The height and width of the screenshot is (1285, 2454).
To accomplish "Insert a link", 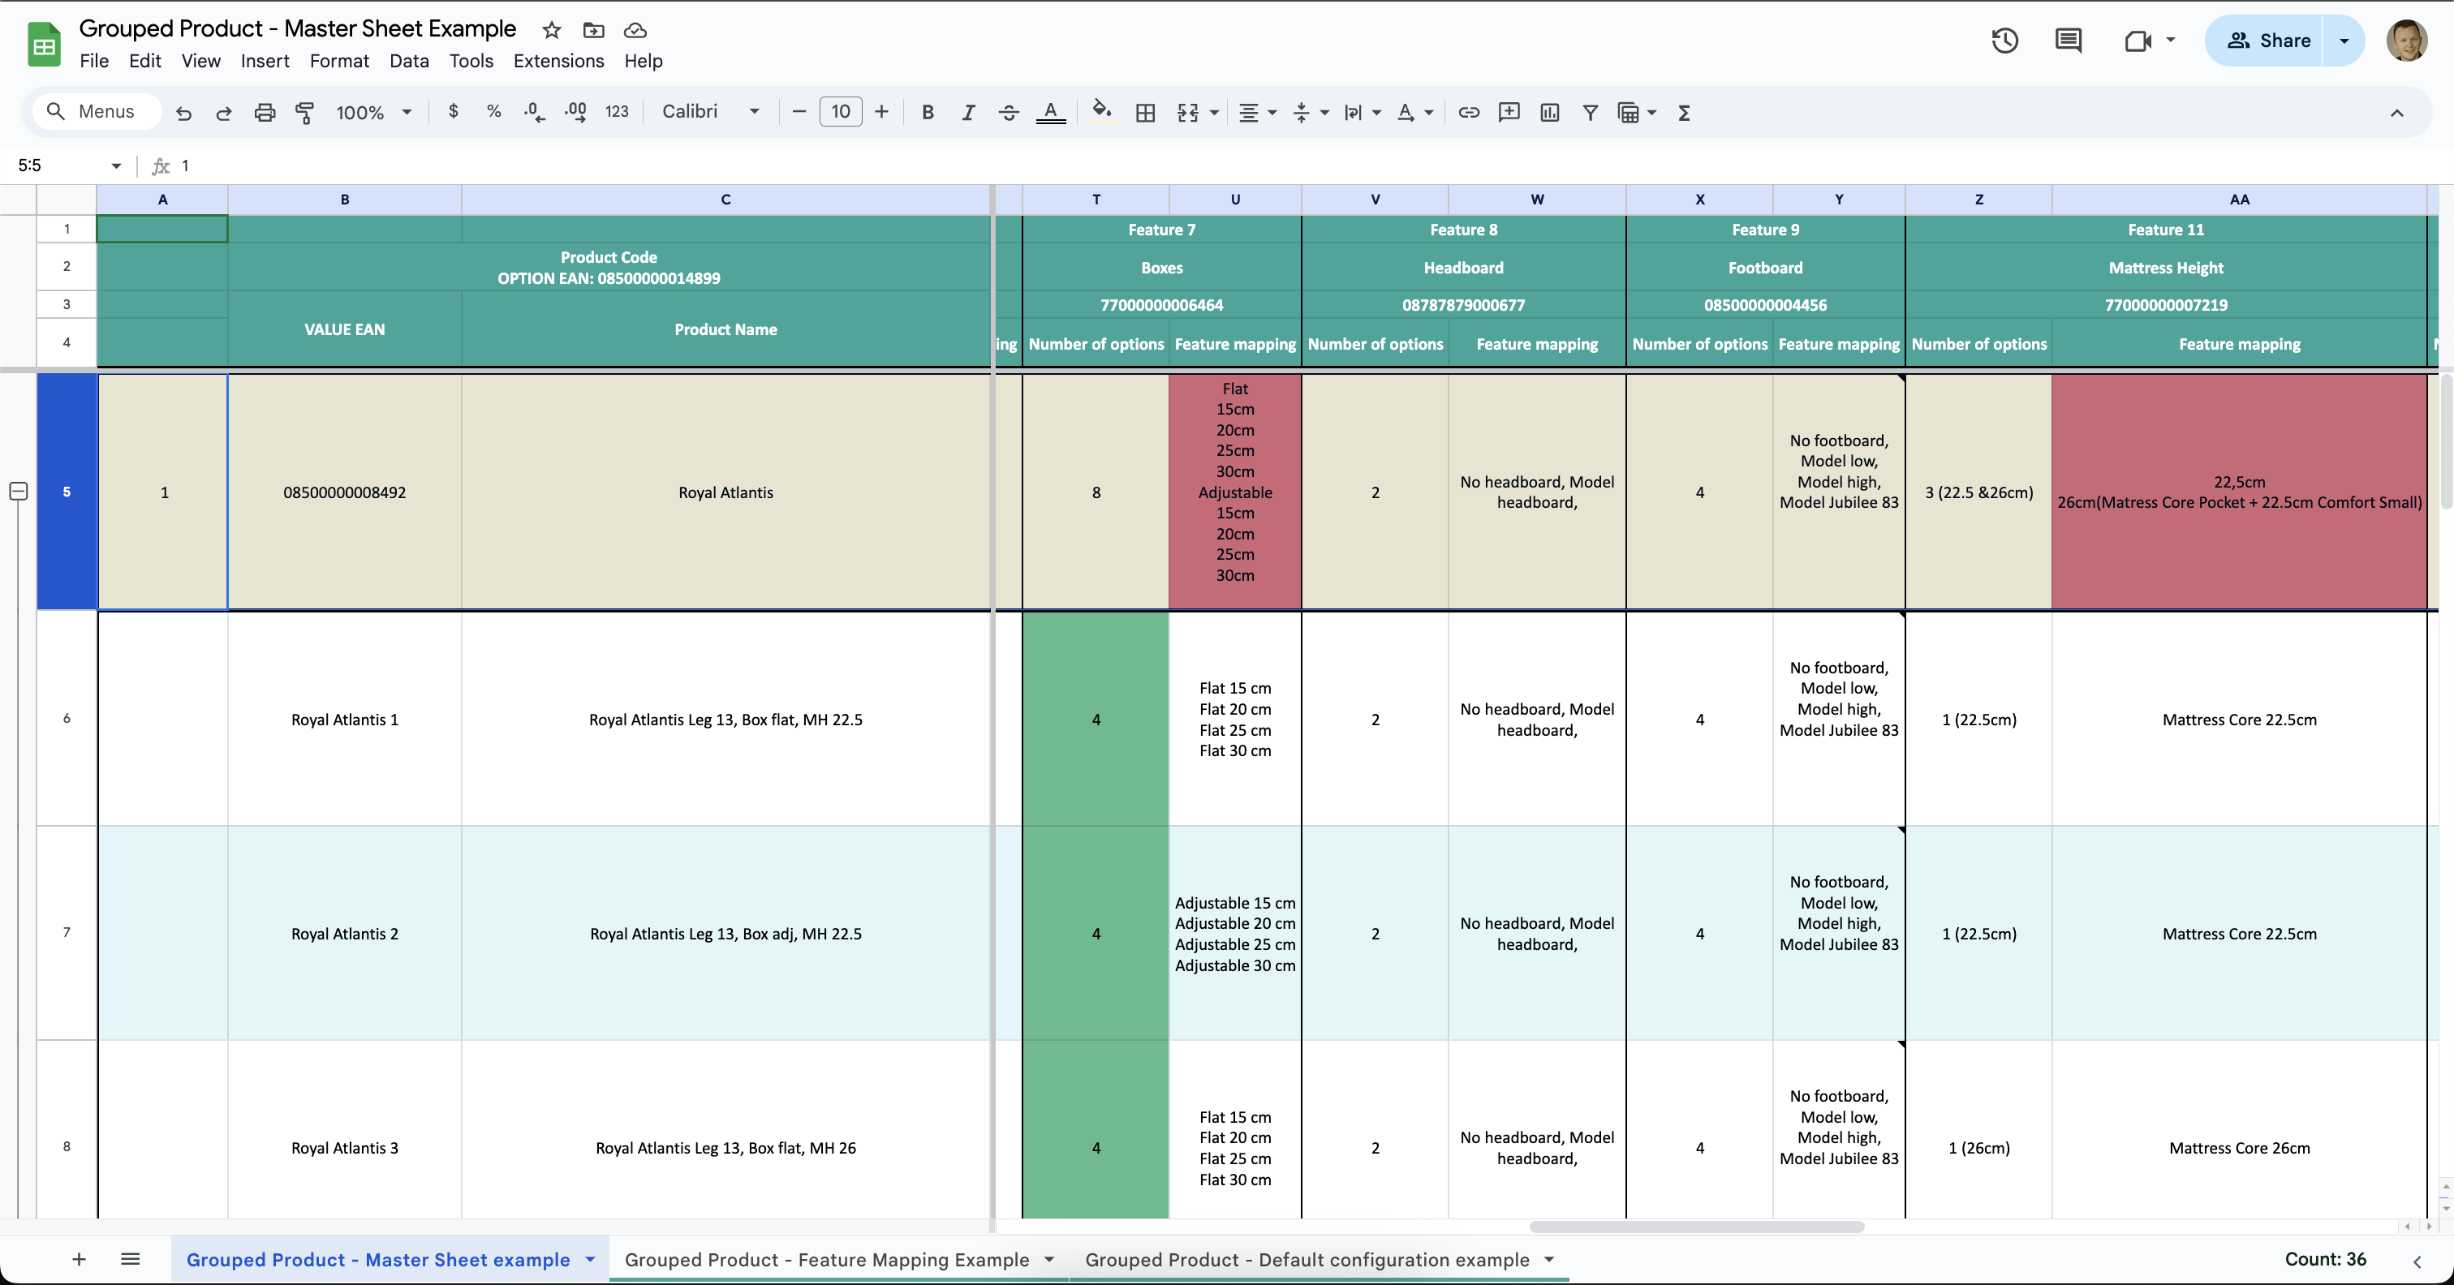I will (1469, 111).
